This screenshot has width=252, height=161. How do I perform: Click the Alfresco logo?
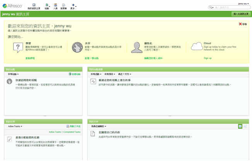tap(12, 6)
